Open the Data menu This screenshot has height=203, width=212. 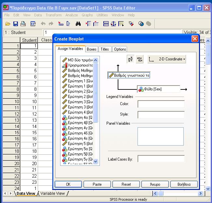tap(38, 15)
